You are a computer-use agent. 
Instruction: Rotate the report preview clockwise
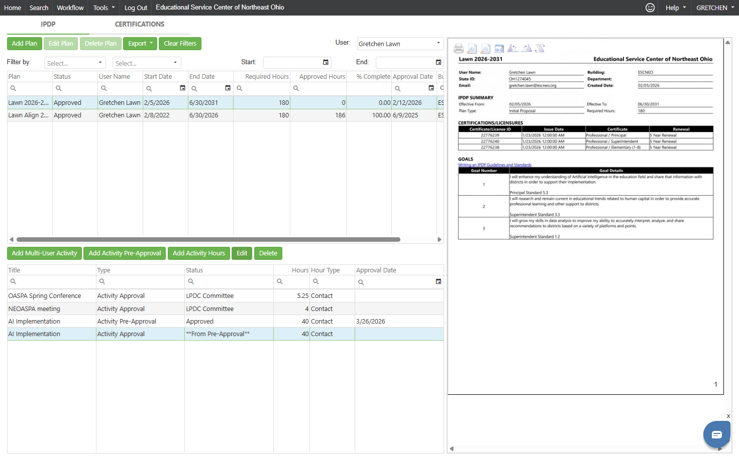[526, 49]
